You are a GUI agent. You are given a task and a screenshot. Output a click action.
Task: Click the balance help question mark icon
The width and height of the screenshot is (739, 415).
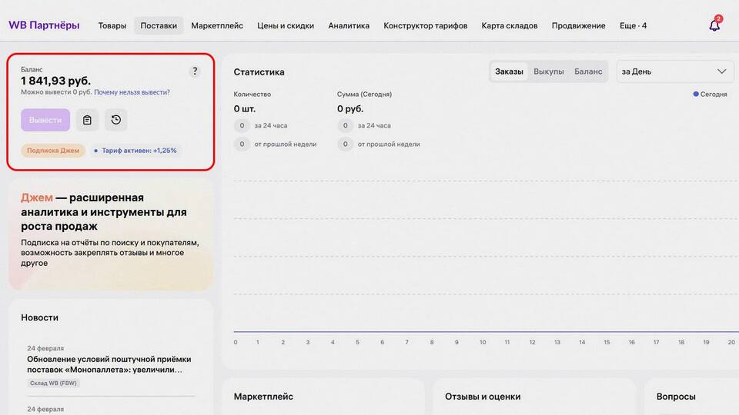(195, 71)
